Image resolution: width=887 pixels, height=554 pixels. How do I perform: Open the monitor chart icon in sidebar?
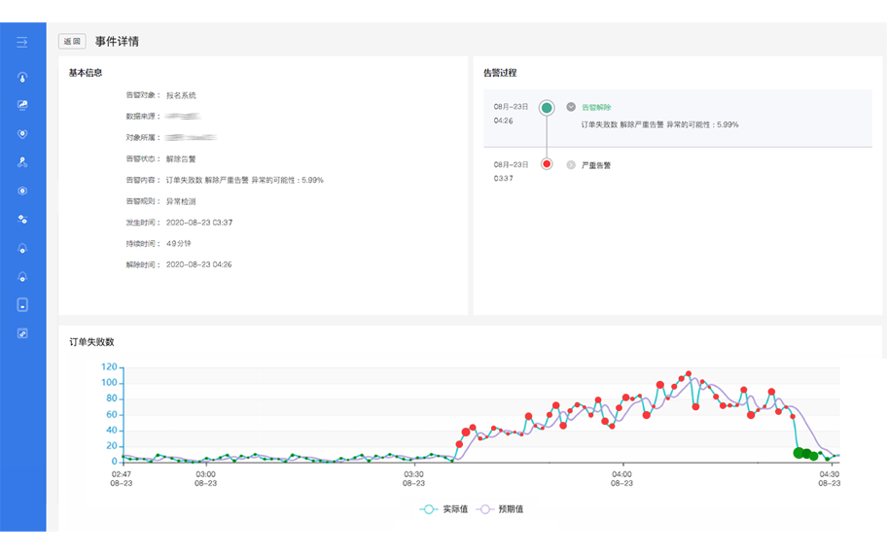coord(22,105)
